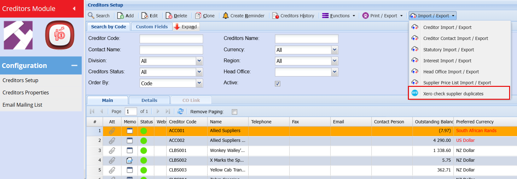Collapse the Configuration section
517x179 pixels.
tap(74, 65)
